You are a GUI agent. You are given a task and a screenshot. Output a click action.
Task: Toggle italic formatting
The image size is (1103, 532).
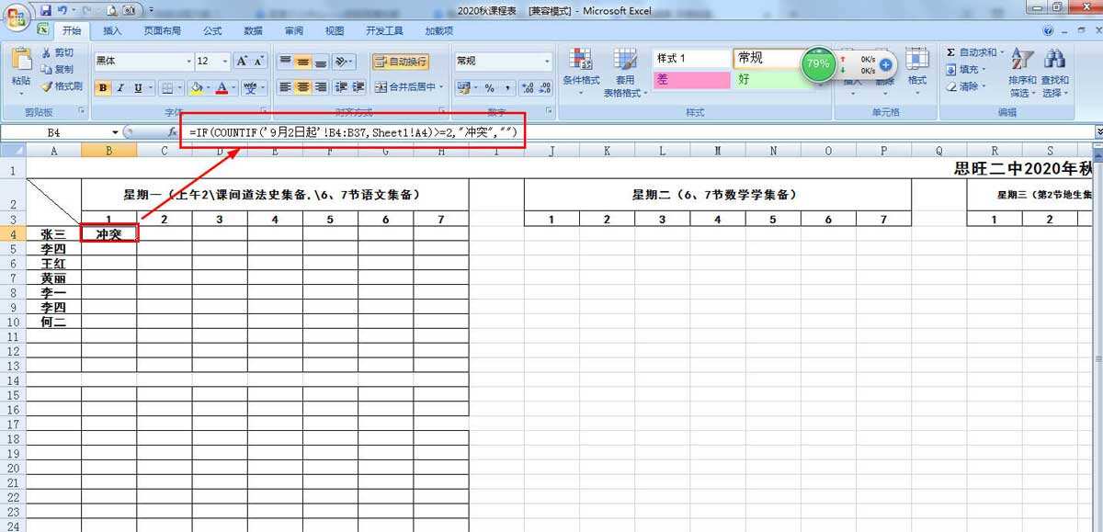[x=120, y=88]
